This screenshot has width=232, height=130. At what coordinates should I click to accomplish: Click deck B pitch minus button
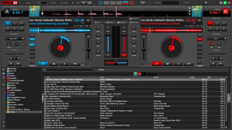coord(142,64)
